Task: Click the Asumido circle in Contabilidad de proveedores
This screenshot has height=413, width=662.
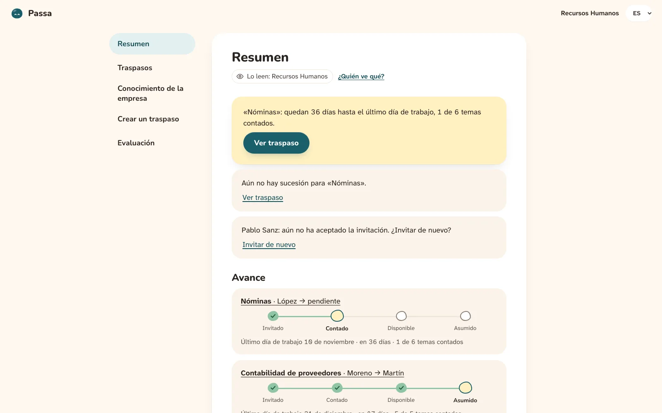Action: pos(465,388)
